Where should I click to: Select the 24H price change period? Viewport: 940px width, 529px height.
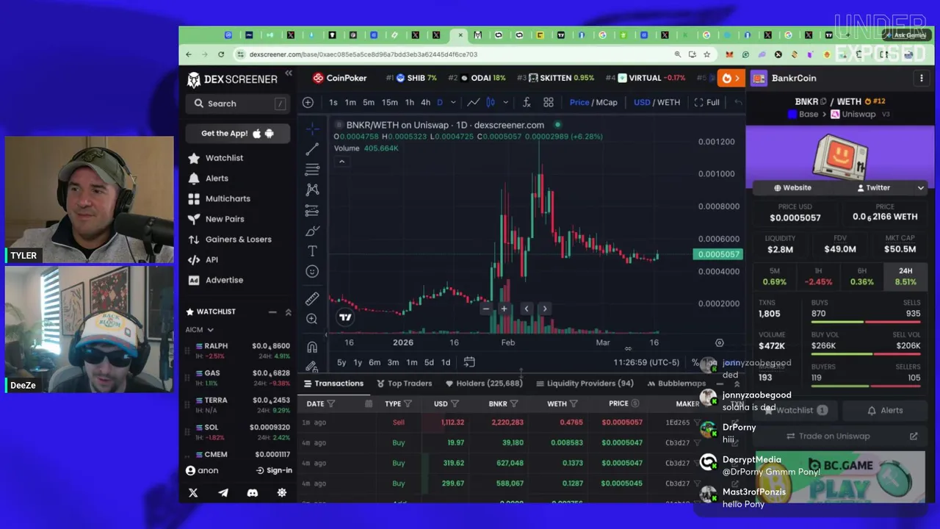tap(905, 276)
